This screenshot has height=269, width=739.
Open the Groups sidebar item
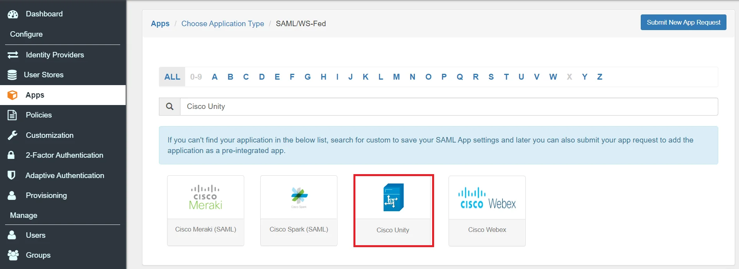pyautogui.click(x=38, y=255)
